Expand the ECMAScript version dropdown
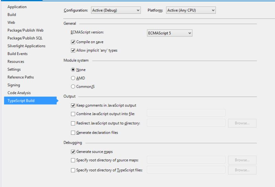The height and width of the screenshot is (187, 275). (169, 33)
